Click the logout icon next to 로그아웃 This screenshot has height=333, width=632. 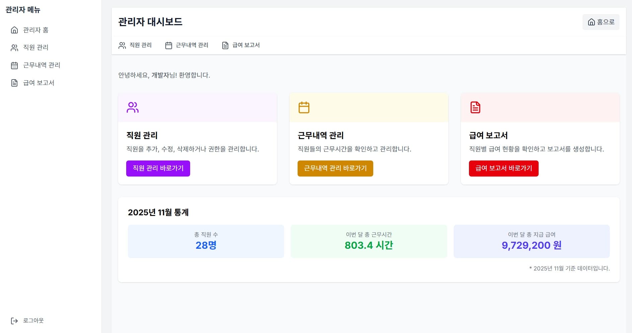(x=14, y=320)
